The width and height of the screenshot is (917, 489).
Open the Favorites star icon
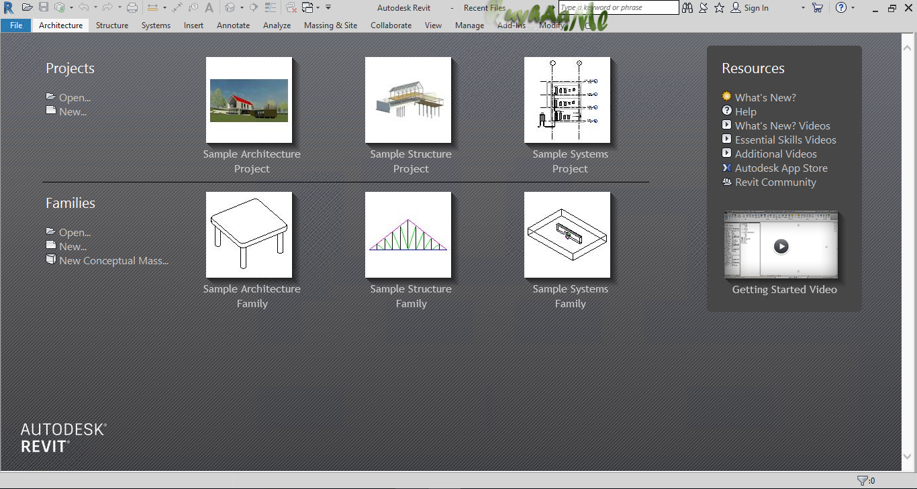(720, 7)
